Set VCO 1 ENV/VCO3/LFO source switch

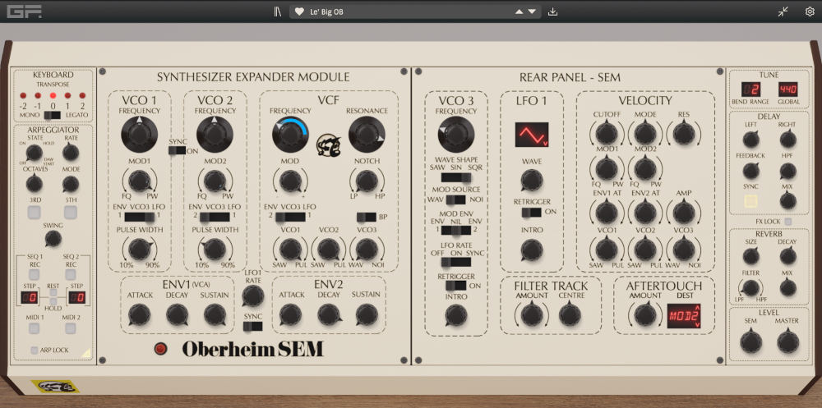139,217
